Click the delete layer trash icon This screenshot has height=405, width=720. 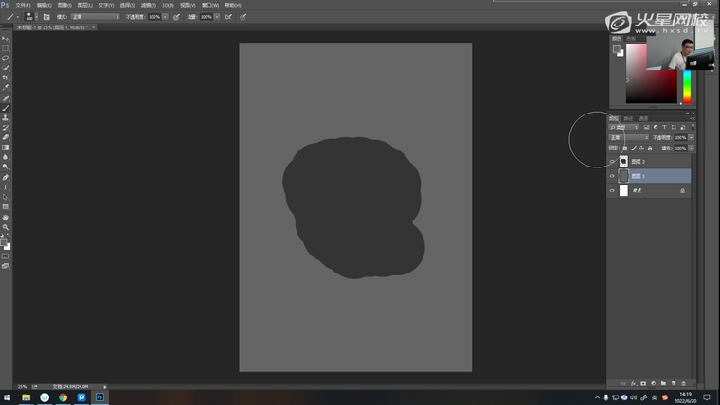[x=684, y=383]
